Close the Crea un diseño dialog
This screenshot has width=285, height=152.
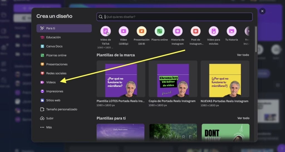(262, 11)
